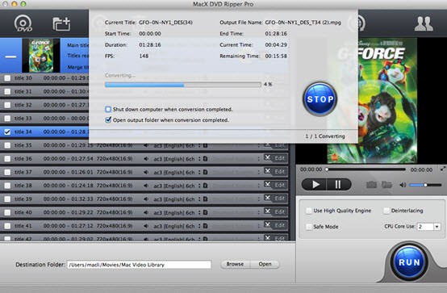Viewport: 447px width, 293px height.
Task: Click the blue RUN button
Action: (x=409, y=262)
